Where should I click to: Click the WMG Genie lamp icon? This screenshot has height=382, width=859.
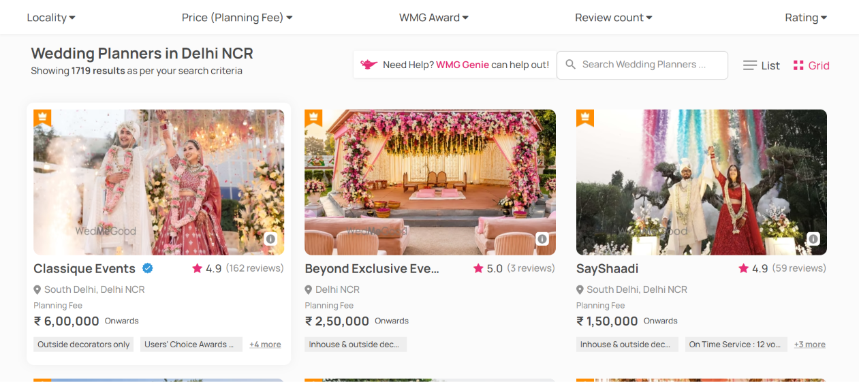369,65
